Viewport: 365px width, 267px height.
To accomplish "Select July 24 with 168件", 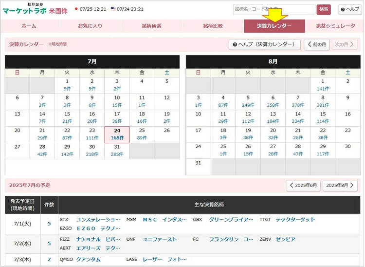I will 117,138.
